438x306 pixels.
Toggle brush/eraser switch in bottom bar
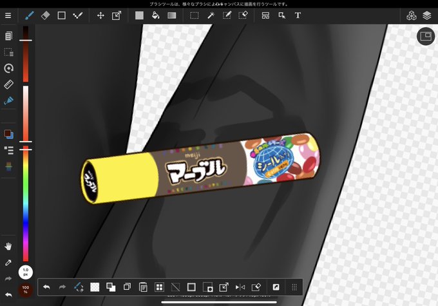tap(79, 287)
